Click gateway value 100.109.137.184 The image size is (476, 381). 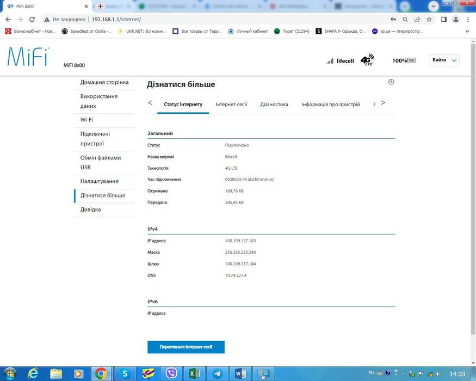point(240,264)
